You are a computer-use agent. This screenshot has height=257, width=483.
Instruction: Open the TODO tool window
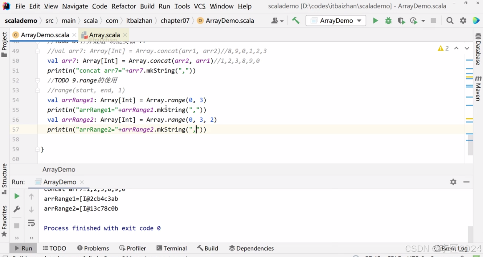(x=54, y=248)
